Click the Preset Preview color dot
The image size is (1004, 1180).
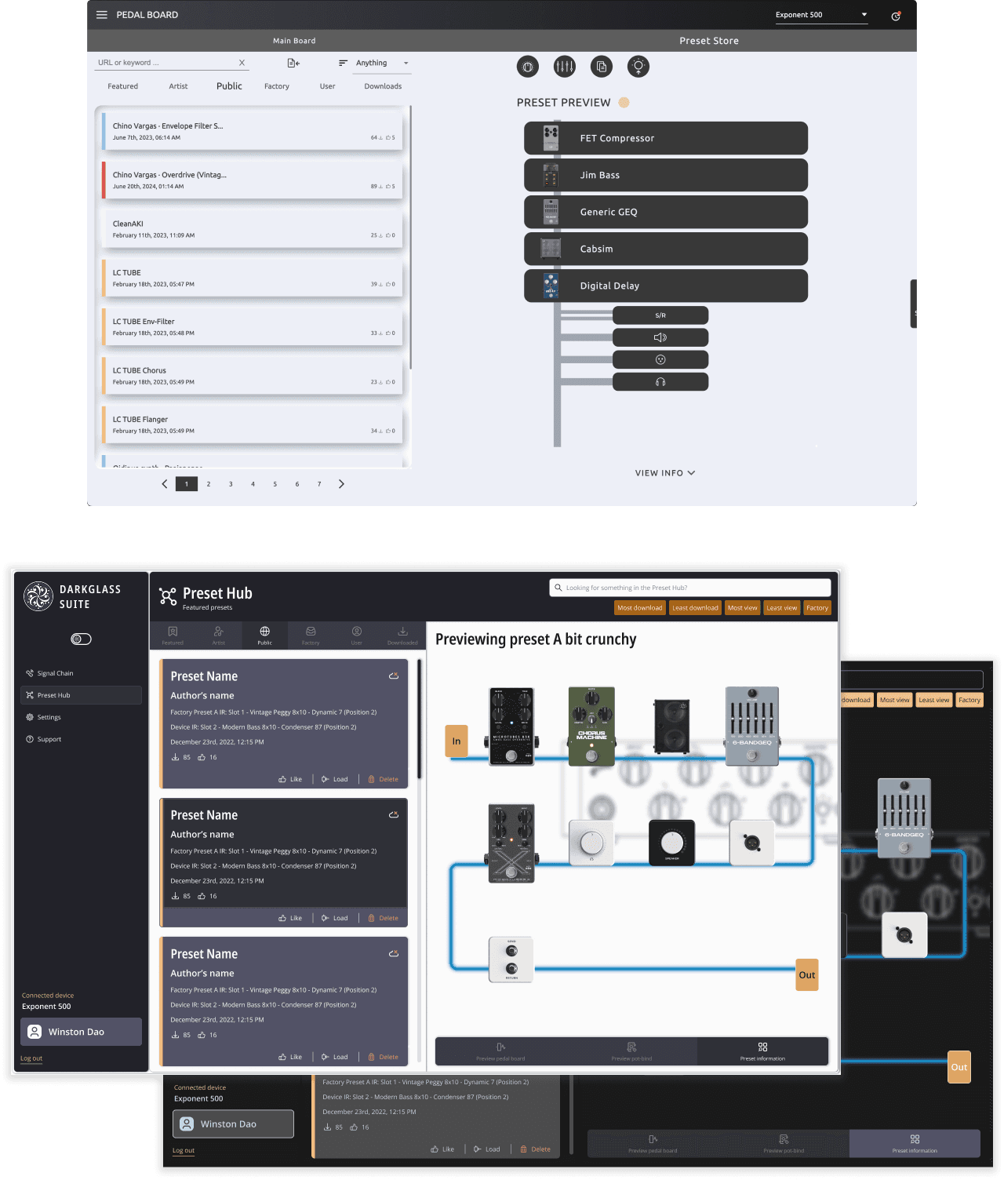(624, 102)
